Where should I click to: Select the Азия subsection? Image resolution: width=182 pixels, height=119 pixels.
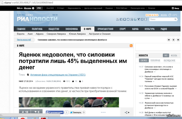tap(30, 34)
